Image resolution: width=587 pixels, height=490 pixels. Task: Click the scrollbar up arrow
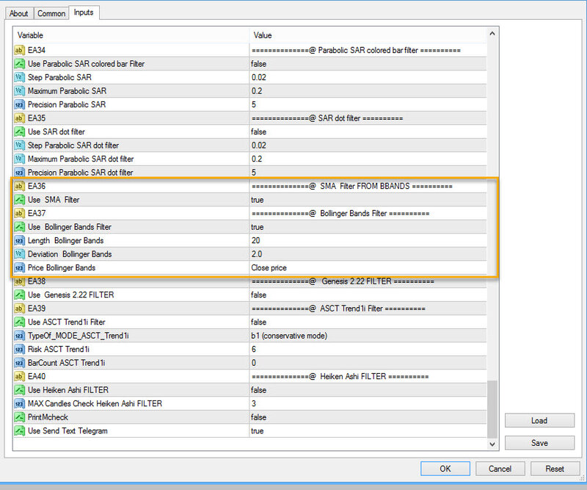pyautogui.click(x=492, y=34)
